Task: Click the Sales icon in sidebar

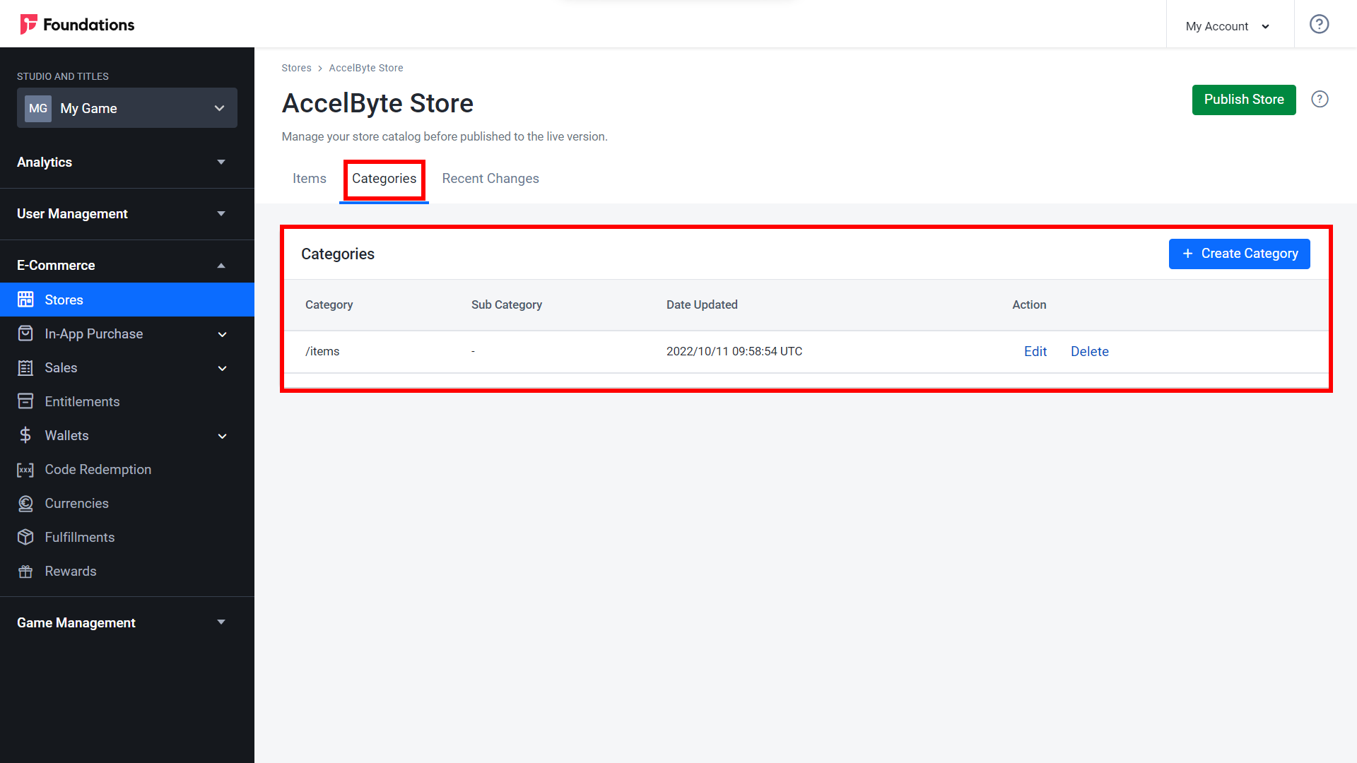Action: click(x=26, y=367)
